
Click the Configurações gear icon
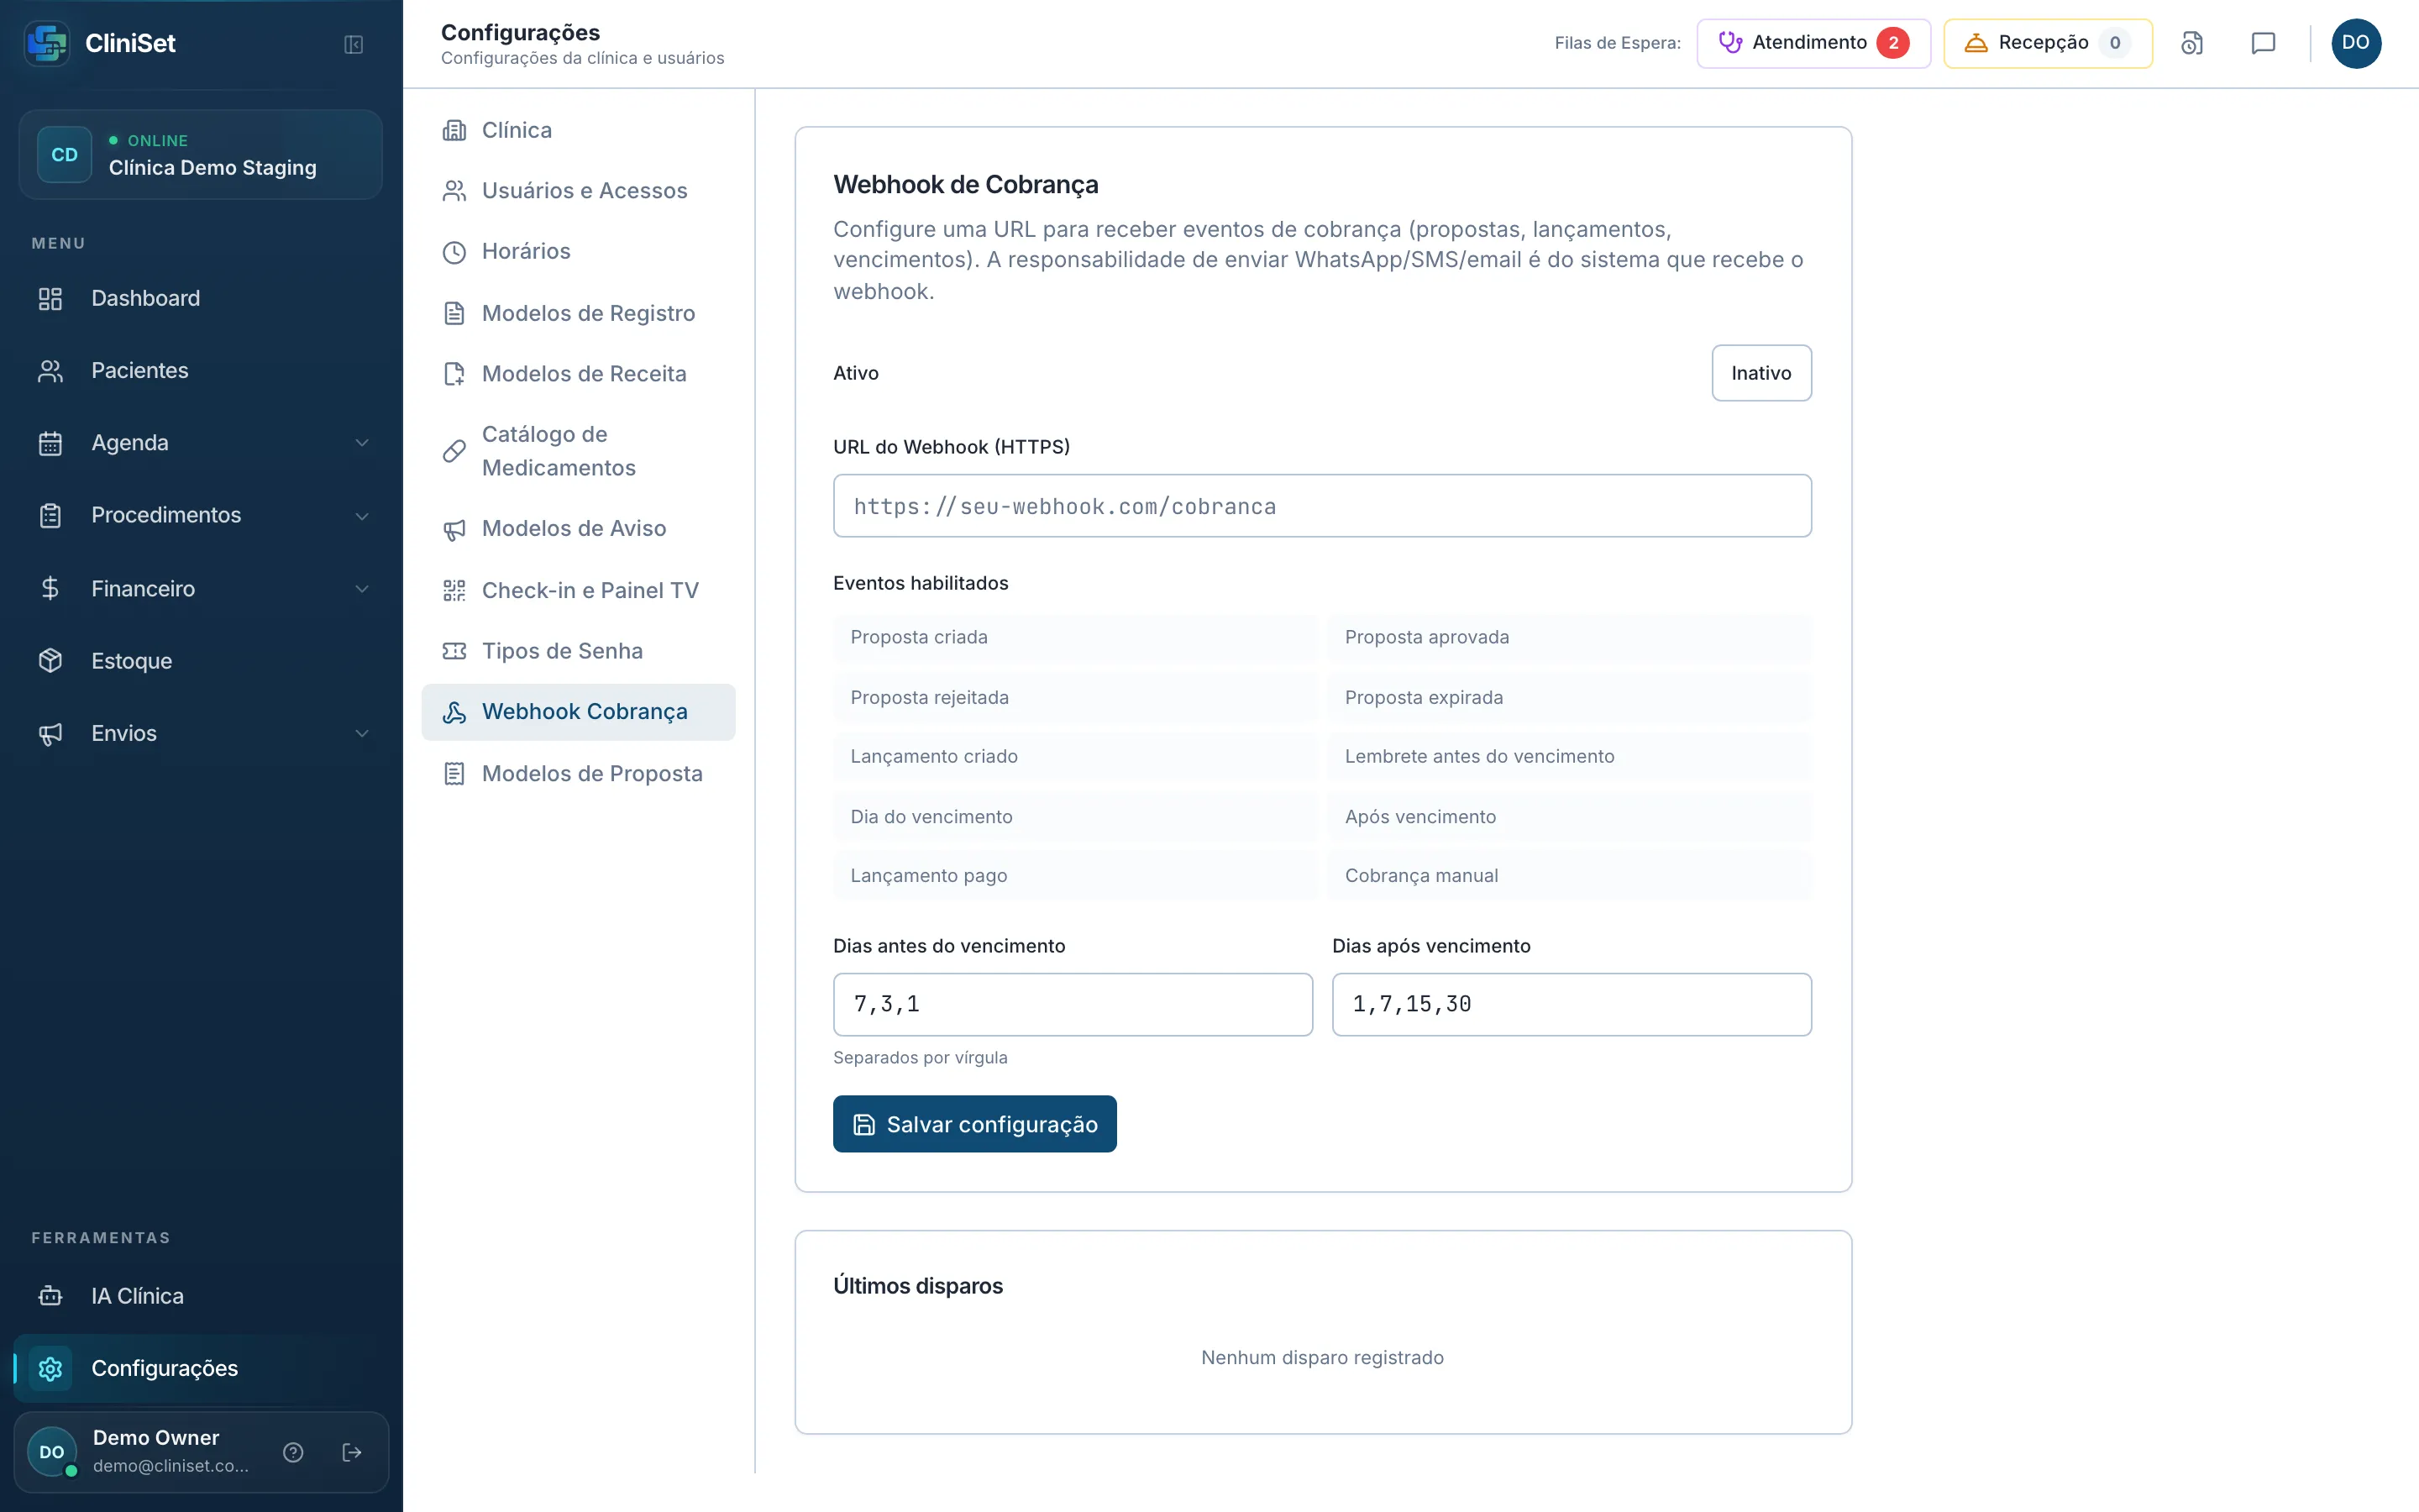50,1368
